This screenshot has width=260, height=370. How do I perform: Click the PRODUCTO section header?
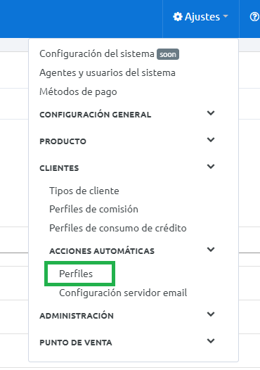pyautogui.click(x=63, y=141)
